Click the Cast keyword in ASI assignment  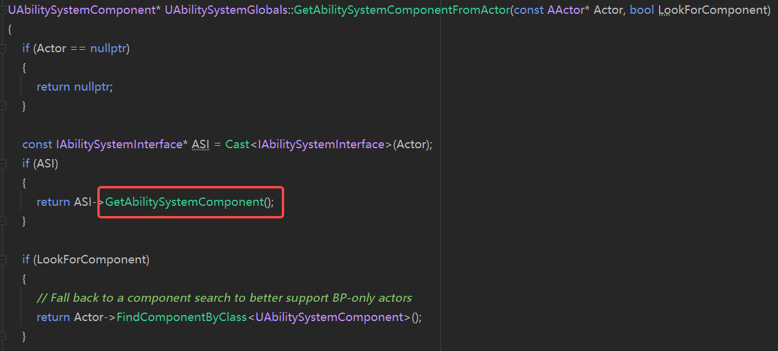click(237, 145)
